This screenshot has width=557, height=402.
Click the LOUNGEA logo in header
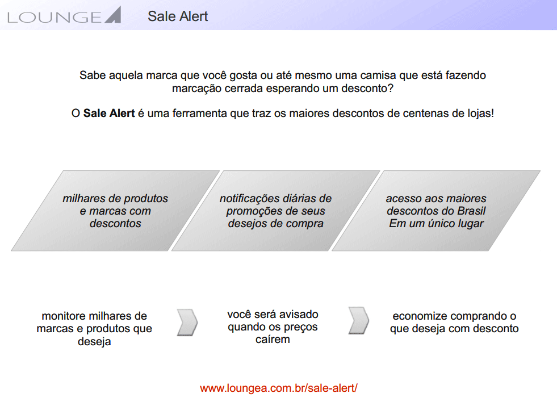(x=64, y=16)
